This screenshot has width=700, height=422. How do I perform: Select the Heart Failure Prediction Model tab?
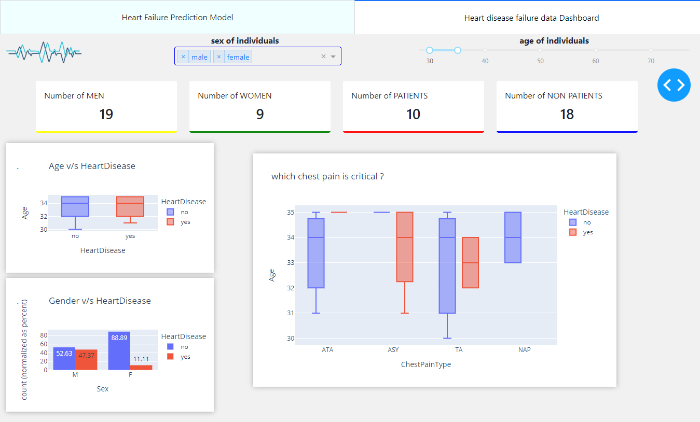tap(177, 17)
